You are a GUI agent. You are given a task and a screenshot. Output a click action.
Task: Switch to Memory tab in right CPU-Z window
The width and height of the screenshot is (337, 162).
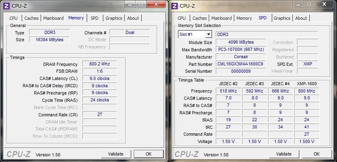tap(244, 18)
